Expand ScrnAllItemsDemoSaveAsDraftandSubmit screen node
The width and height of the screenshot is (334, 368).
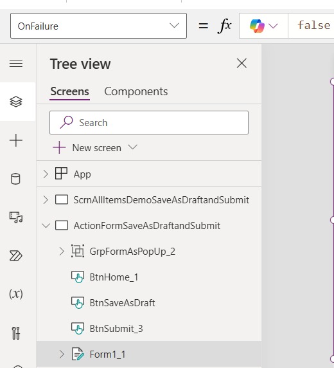pos(46,200)
